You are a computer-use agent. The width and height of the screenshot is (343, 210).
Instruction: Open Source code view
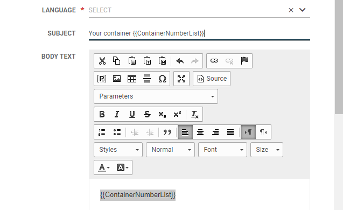point(212,79)
